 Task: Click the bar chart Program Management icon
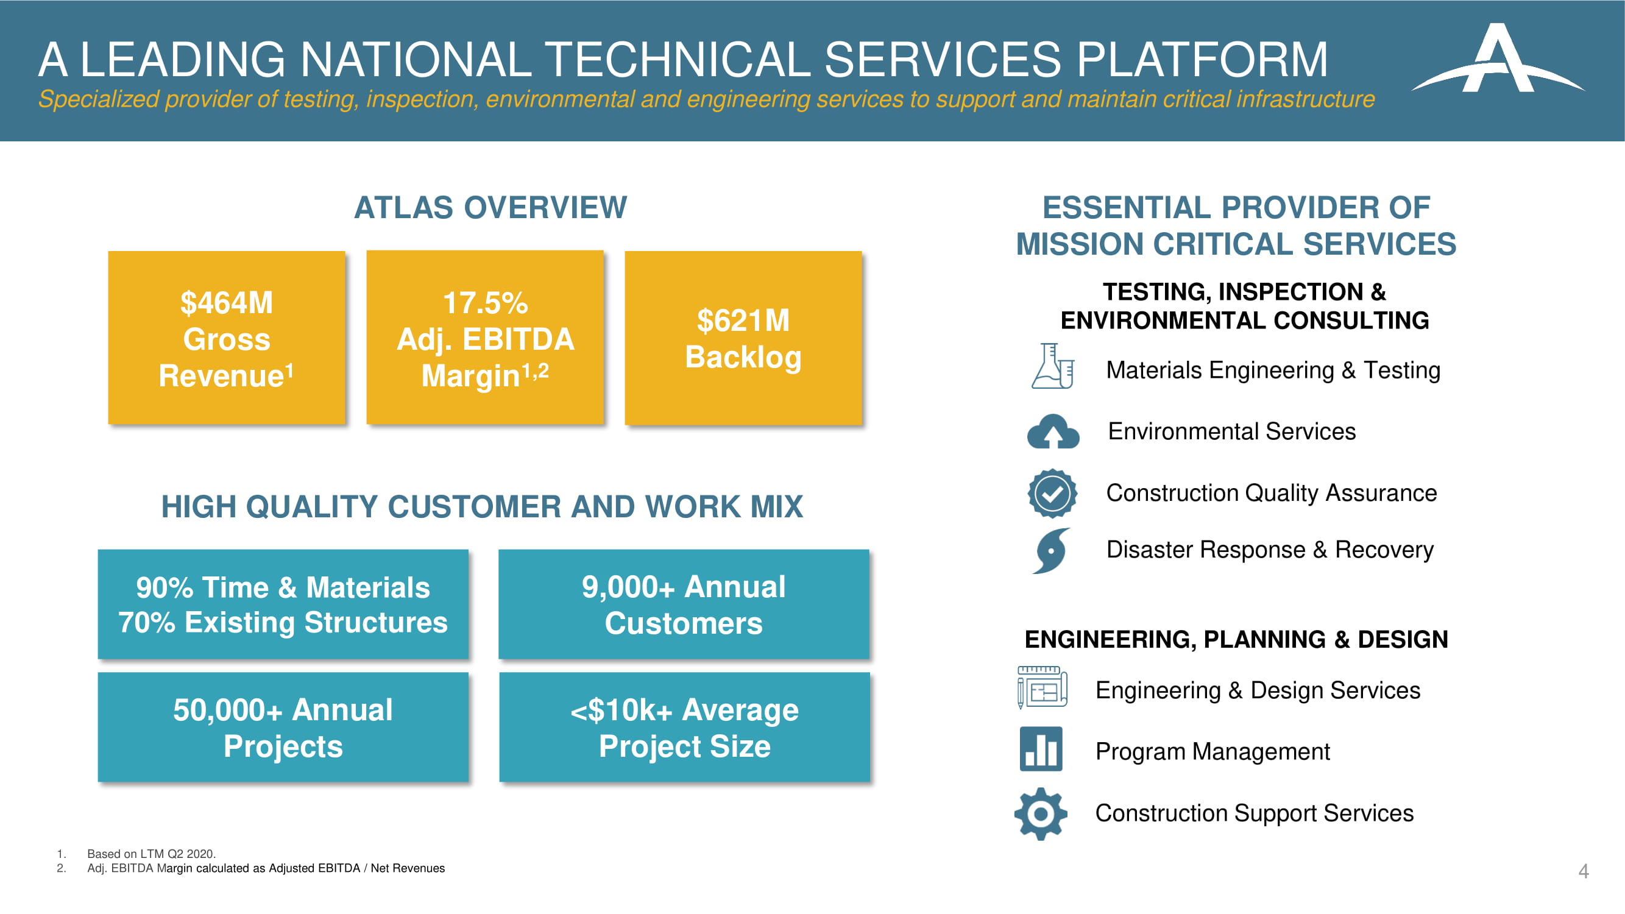1041,749
